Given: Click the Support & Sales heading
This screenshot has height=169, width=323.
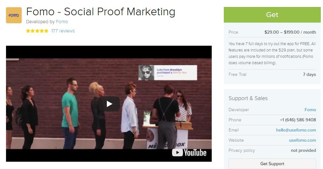Looking at the screenshot, I should click(x=248, y=98).
